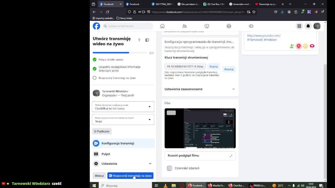335x188 pixels.
Task: Open the Facebook menu grid icon
Action: [x=299, y=26]
